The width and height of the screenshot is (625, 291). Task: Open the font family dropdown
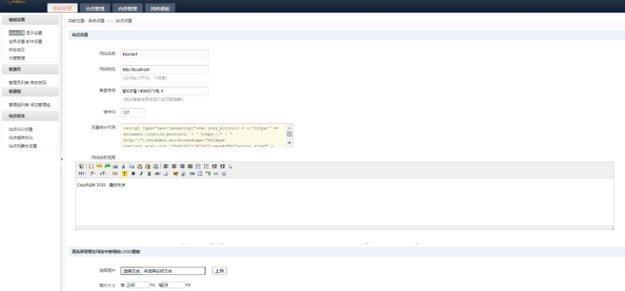tap(92, 173)
